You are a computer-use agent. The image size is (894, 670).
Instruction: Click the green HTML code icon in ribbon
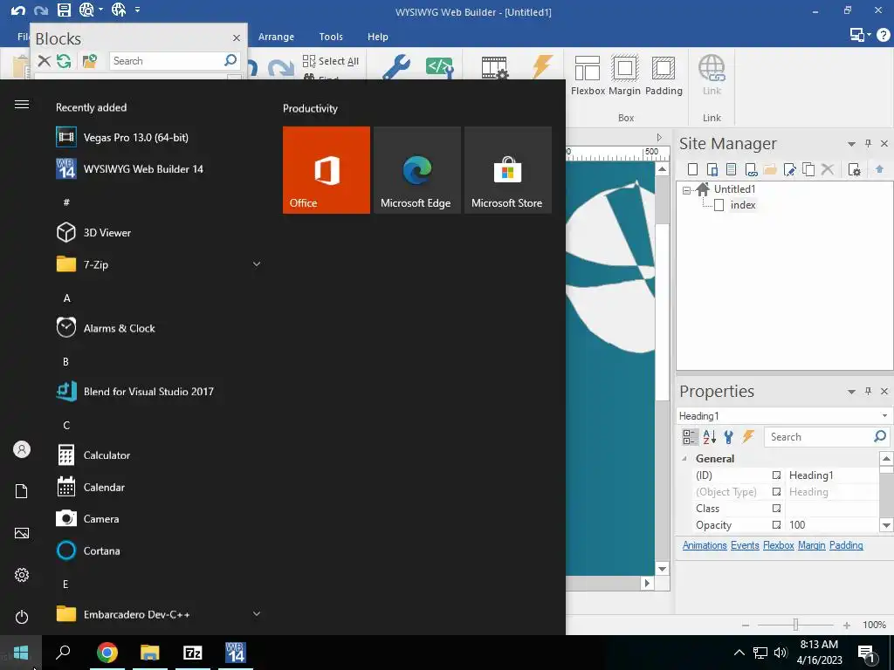pos(440,67)
